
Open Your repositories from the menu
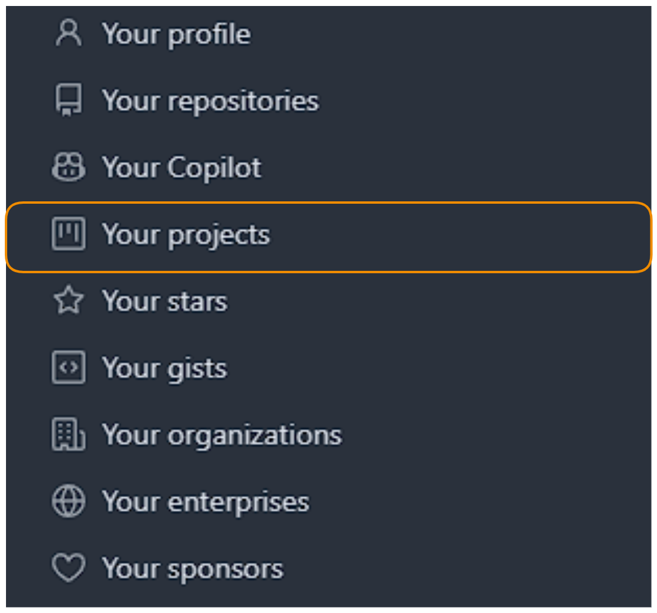[x=210, y=101]
